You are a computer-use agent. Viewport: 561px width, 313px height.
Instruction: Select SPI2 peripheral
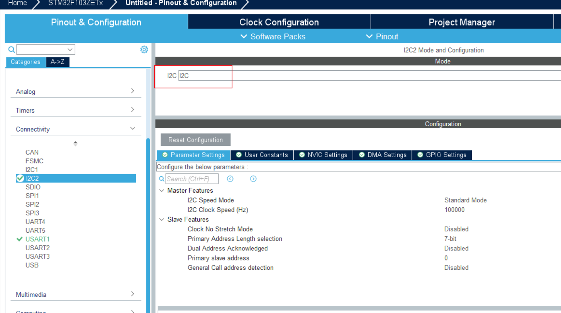(32, 205)
